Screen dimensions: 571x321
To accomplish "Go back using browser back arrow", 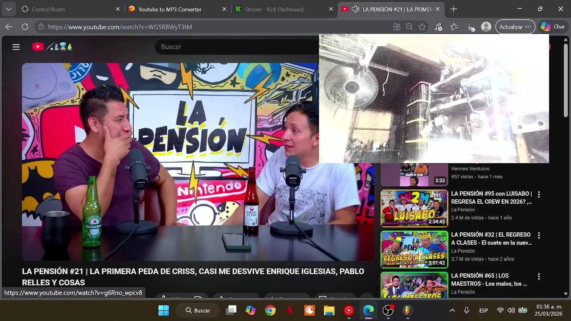I will tap(9, 27).
